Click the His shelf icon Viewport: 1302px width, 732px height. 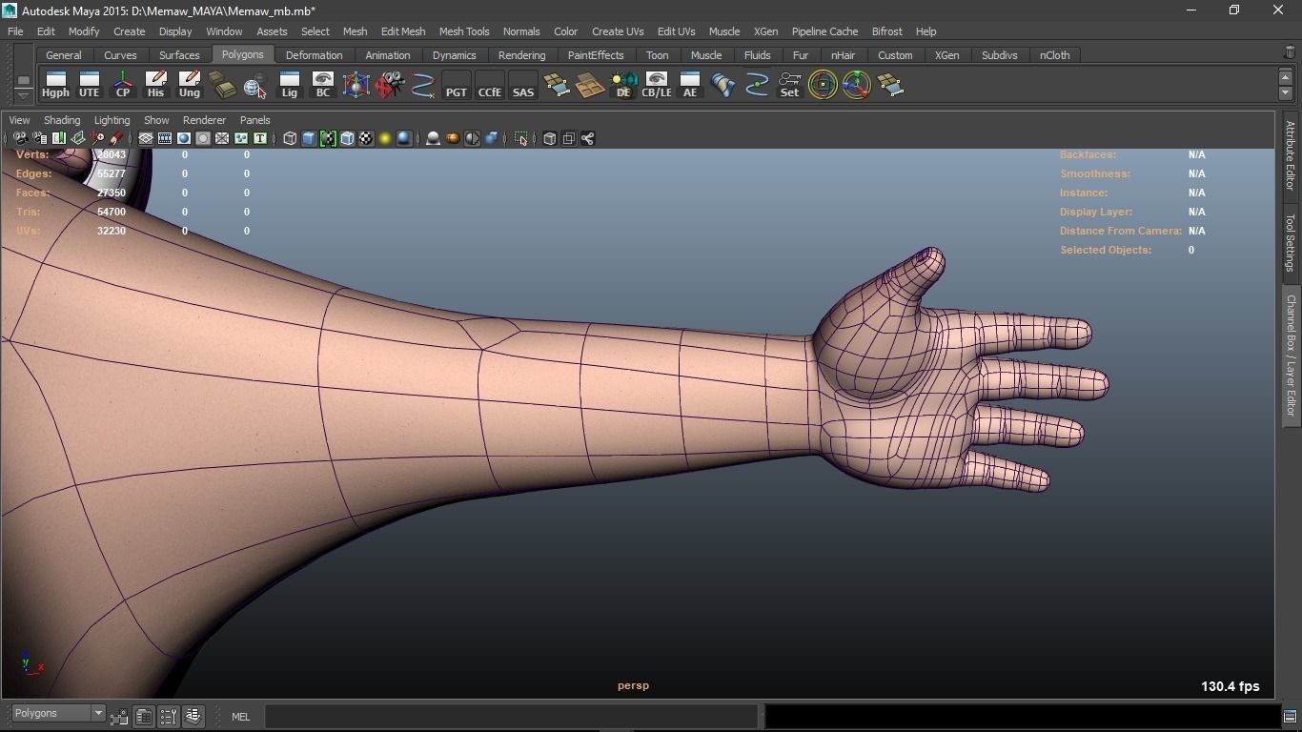(x=155, y=85)
